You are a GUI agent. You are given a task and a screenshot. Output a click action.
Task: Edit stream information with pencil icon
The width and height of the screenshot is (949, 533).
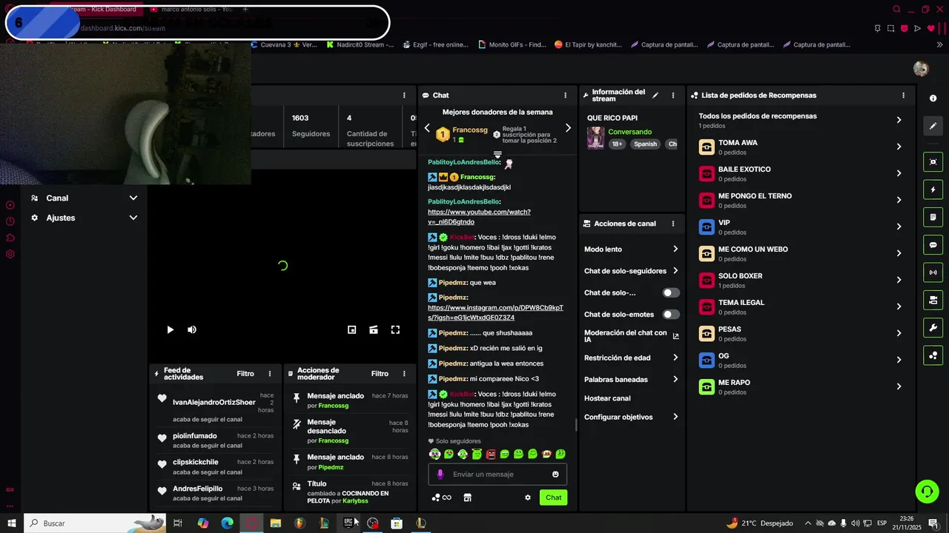[x=655, y=95]
